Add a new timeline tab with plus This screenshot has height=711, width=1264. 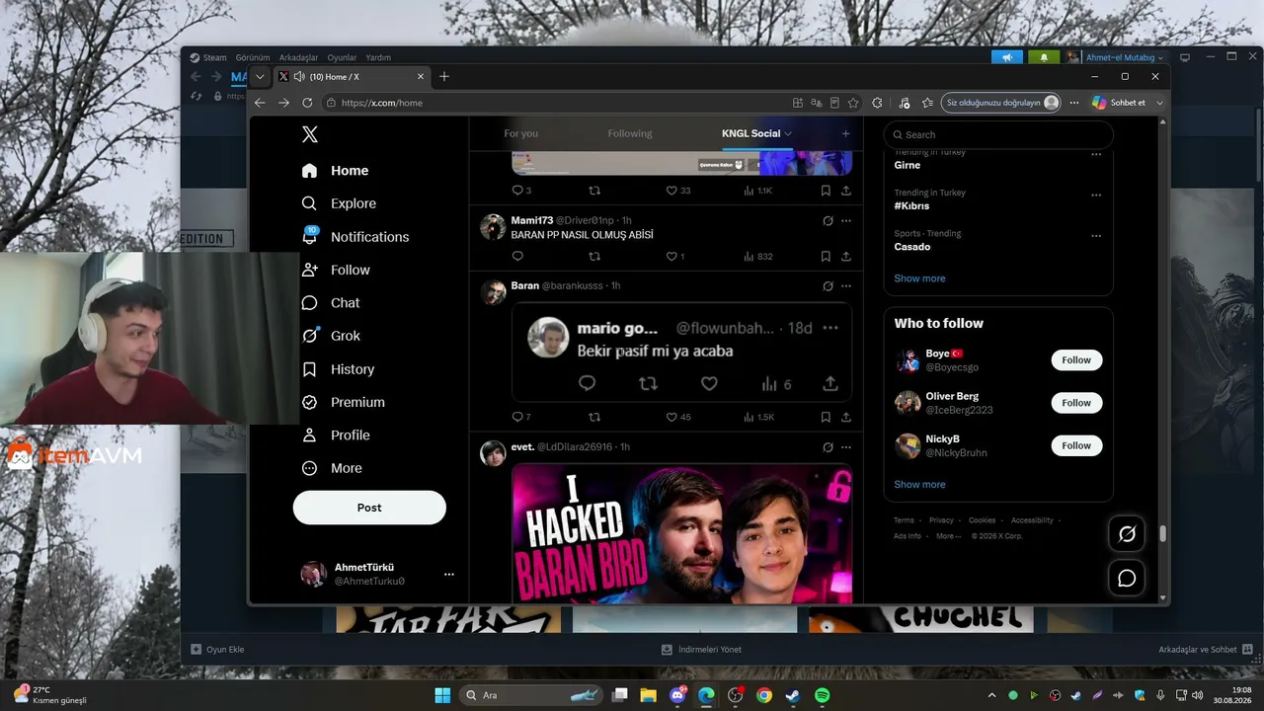(x=845, y=133)
